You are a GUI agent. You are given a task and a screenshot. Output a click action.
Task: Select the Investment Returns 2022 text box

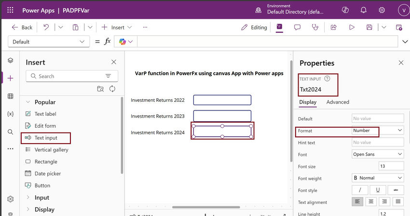[222, 100]
